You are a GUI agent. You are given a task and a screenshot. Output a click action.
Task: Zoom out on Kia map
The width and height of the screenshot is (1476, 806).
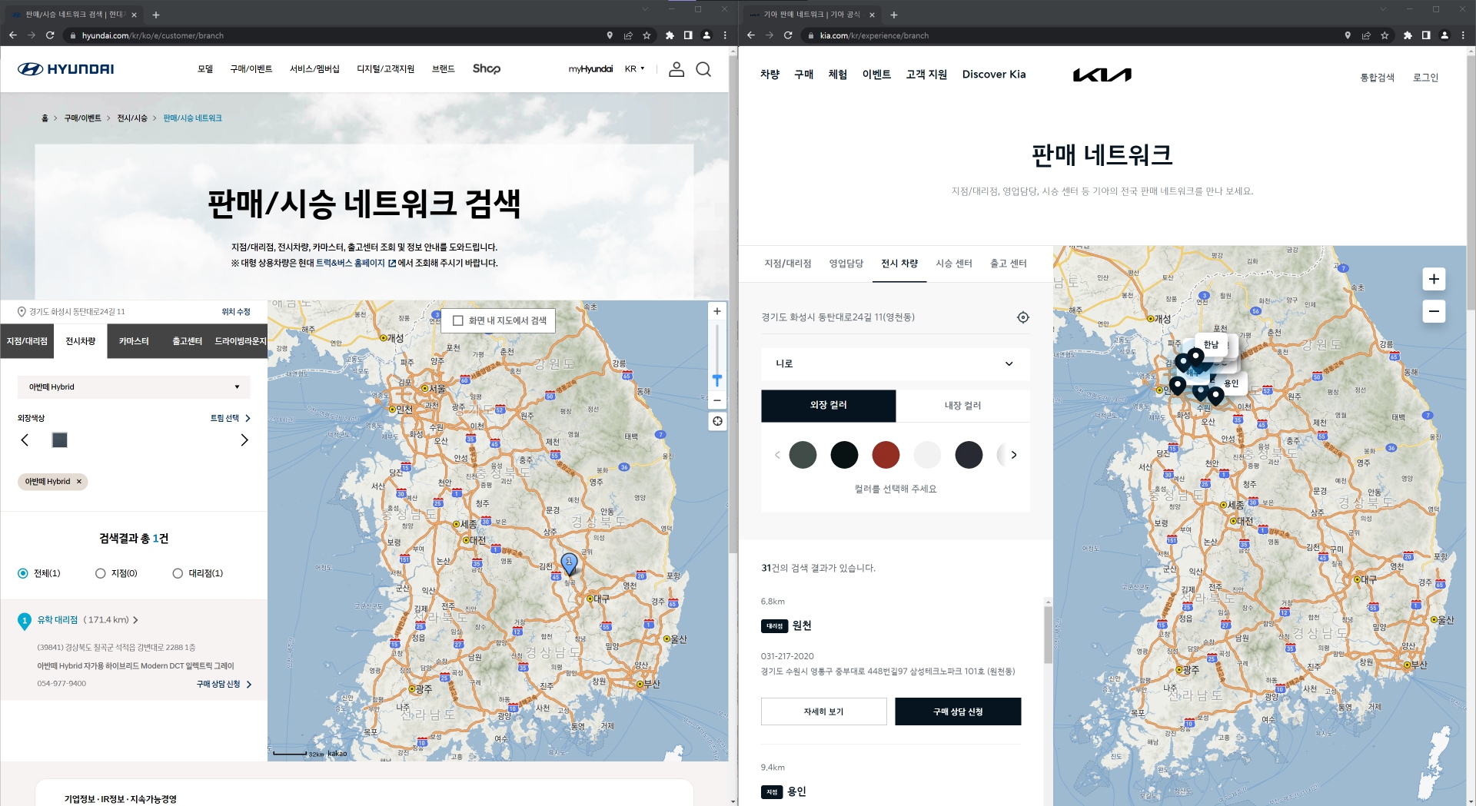(1434, 311)
